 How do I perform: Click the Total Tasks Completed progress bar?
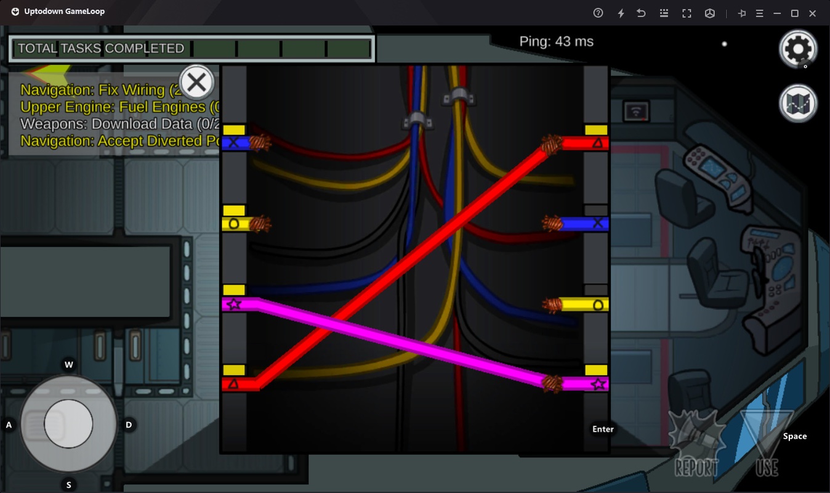click(191, 49)
